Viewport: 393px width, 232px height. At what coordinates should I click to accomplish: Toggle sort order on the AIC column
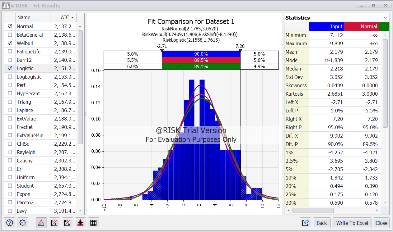tap(65, 18)
